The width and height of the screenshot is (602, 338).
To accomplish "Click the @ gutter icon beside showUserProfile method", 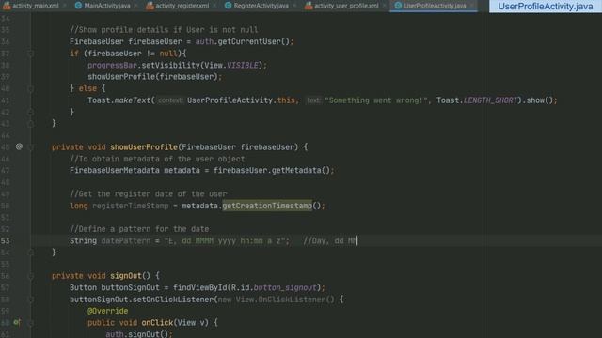I will [19, 146].
